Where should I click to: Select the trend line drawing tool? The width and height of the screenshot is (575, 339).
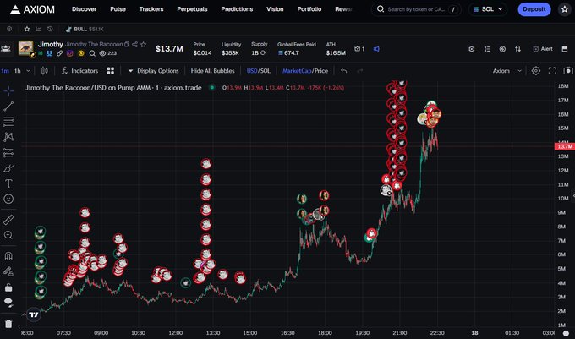coord(8,107)
